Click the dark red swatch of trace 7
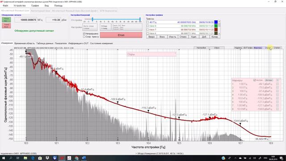The image size is (286, 161). coord(216,30)
